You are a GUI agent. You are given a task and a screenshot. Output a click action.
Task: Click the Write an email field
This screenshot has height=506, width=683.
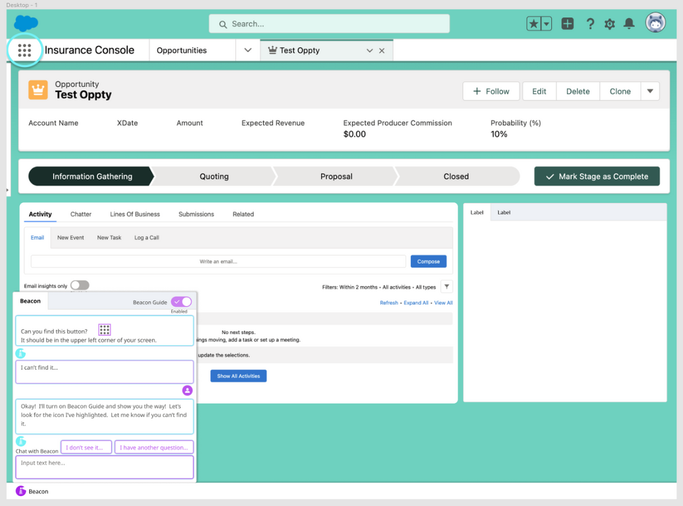(x=218, y=262)
